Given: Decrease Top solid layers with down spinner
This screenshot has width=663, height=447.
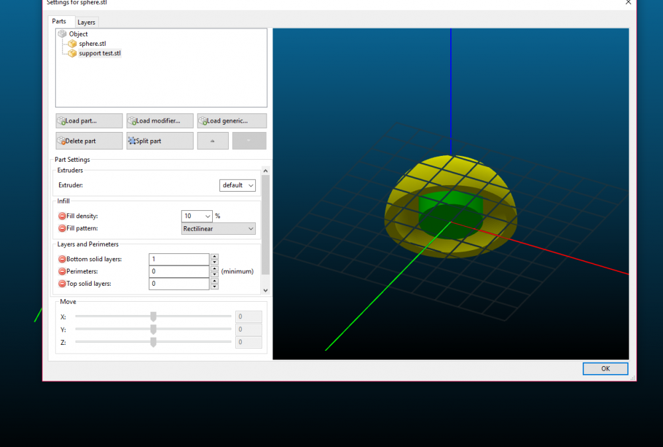Looking at the screenshot, I should click(x=214, y=287).
